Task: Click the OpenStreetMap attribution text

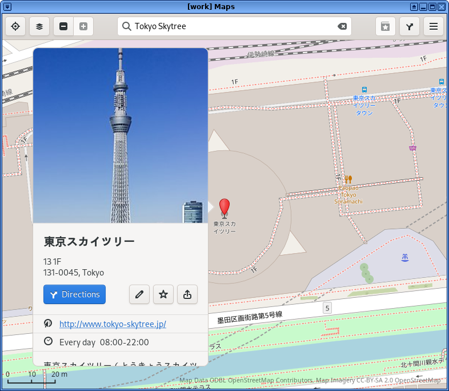Action: click(x=310, y=380)
